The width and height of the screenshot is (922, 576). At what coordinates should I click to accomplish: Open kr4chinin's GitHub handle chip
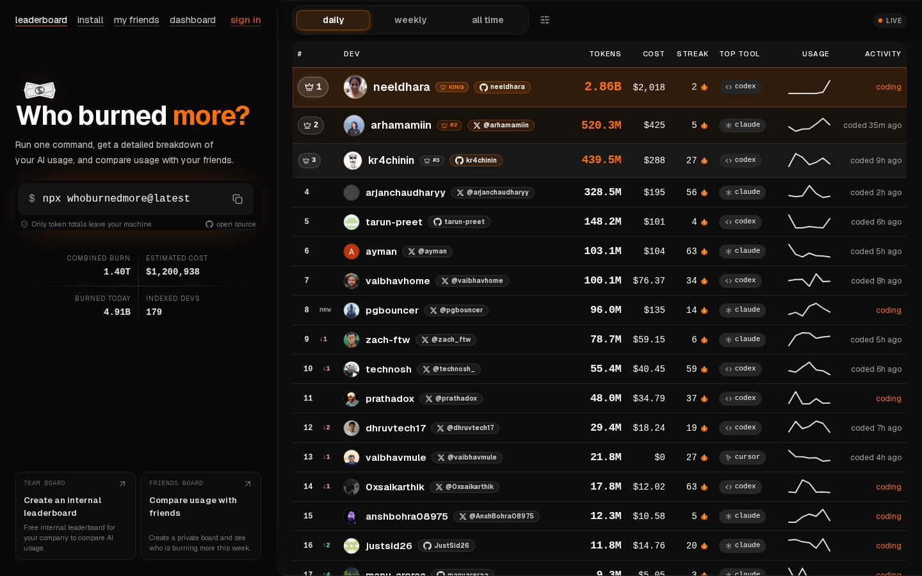(x=476, y=161)
